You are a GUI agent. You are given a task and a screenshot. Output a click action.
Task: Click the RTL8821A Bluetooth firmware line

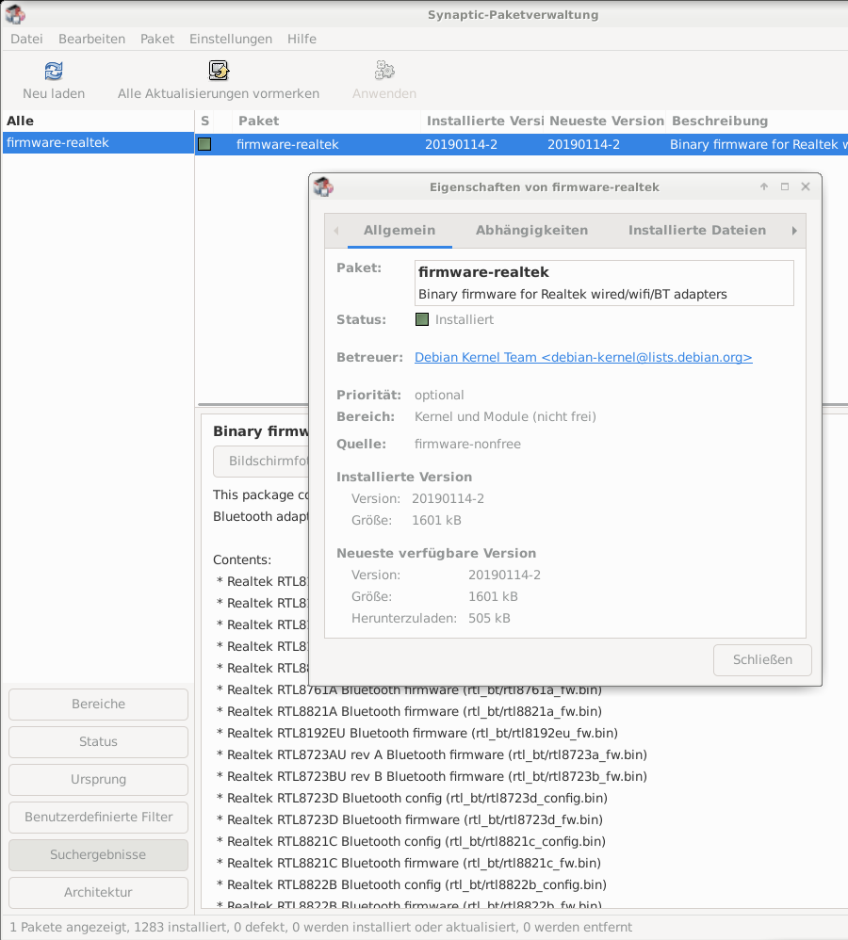click(409, 712)
